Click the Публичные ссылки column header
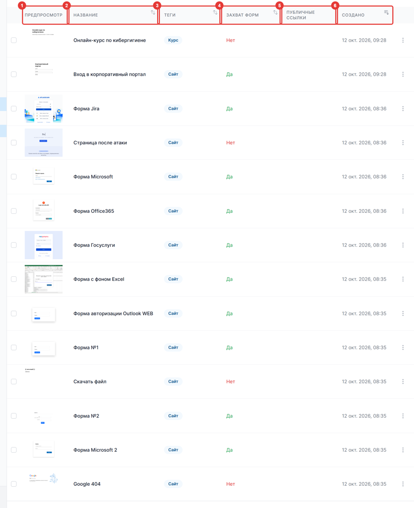The height and width of the screenshot is (508, 414). click(300, 15)
